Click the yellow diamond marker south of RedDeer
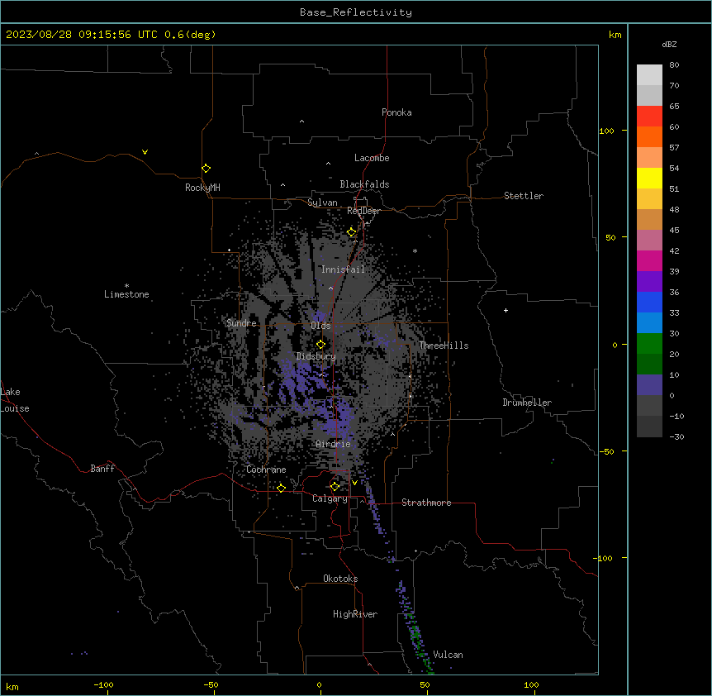Screen dimensions: 712x696 click(351, 232)
